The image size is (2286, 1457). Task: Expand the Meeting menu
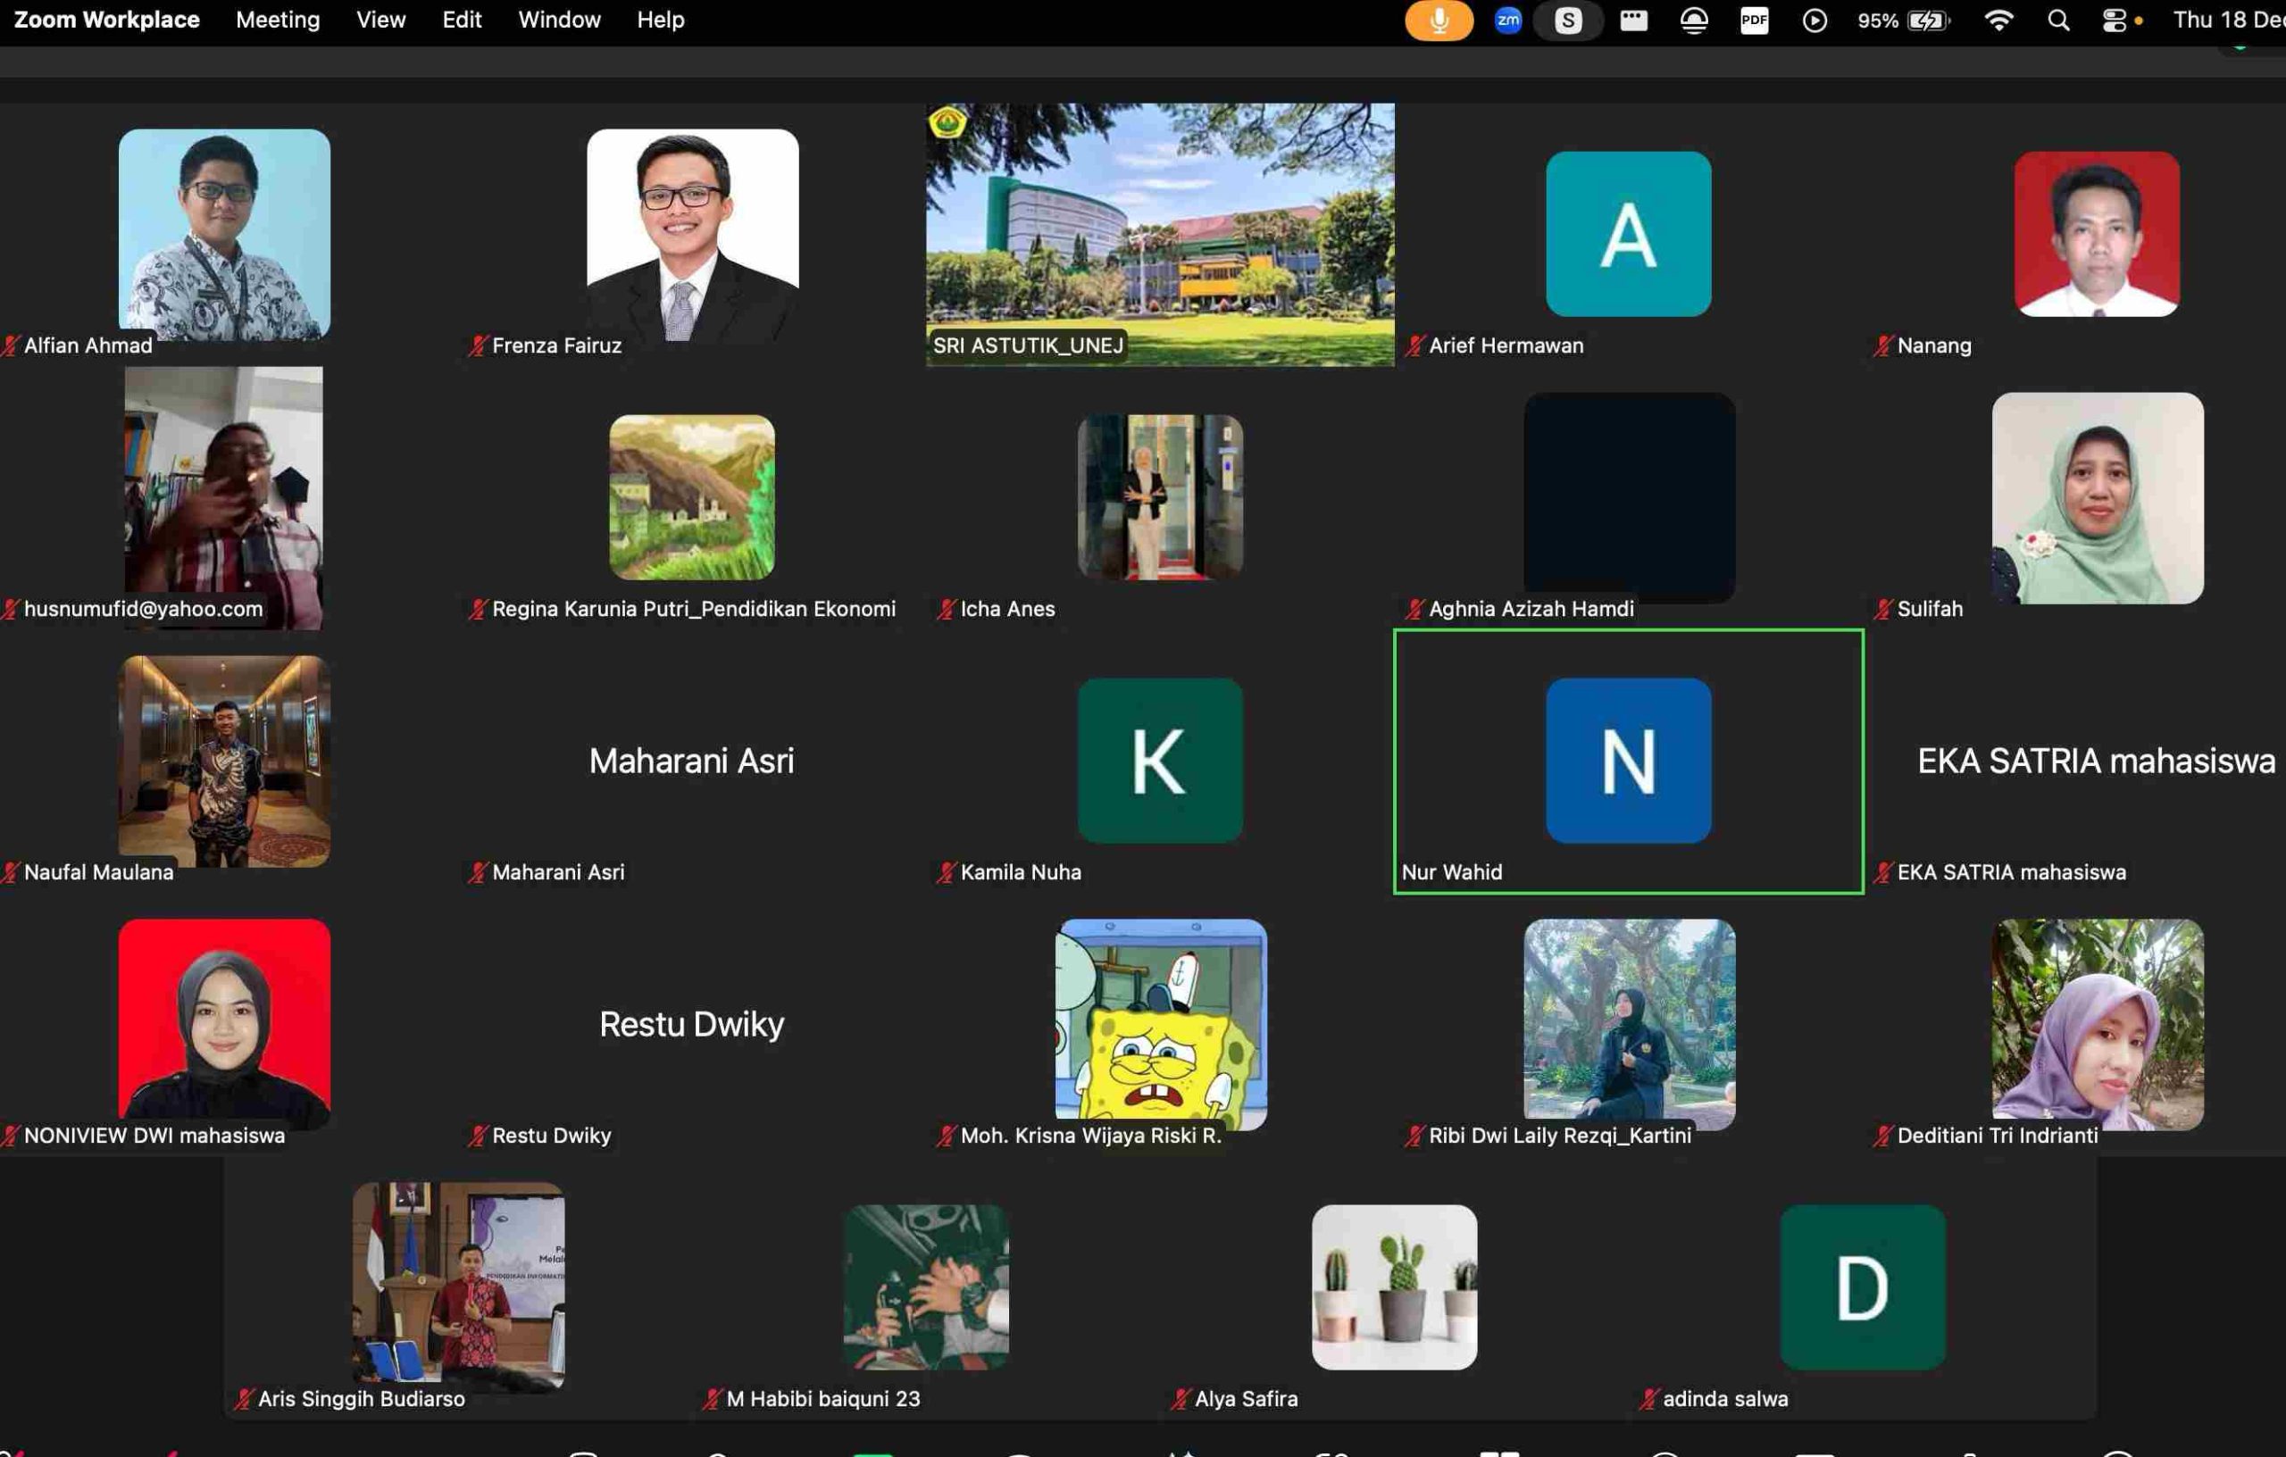[x=277, y=20]
